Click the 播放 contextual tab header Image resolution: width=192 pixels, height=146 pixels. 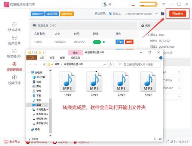click(x=75, y=53)
